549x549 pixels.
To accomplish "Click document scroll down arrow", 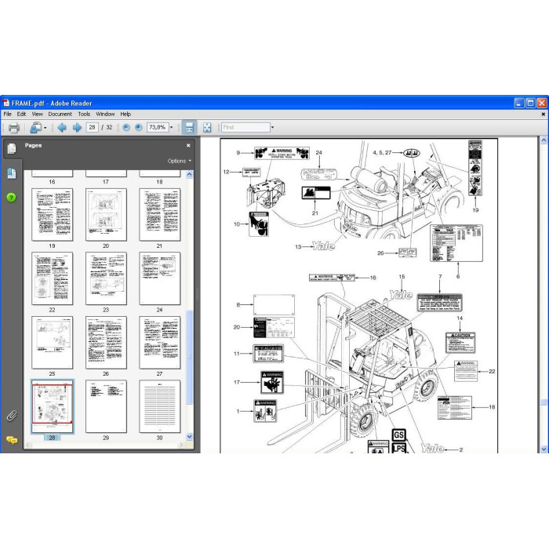I will [x=544, y=449].
